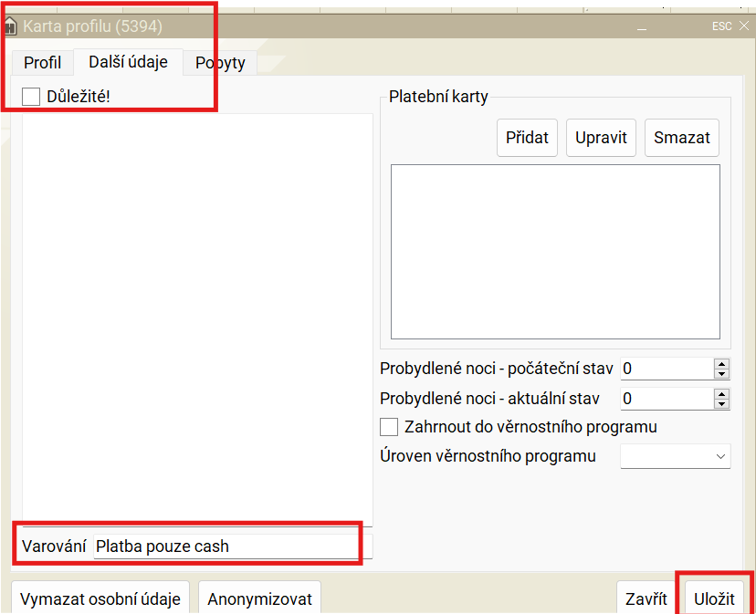Increase počáteční stav nights with up arrow
This screenshot has width=756, height=614.
pos(722,364)
